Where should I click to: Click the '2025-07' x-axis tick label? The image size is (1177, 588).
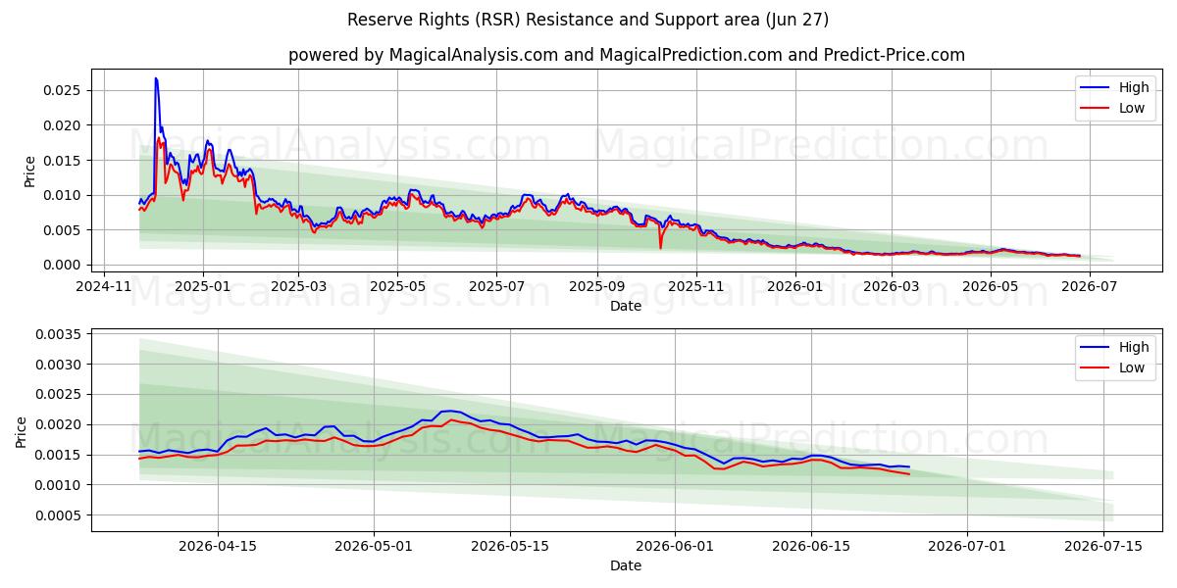tap(496, 286)
